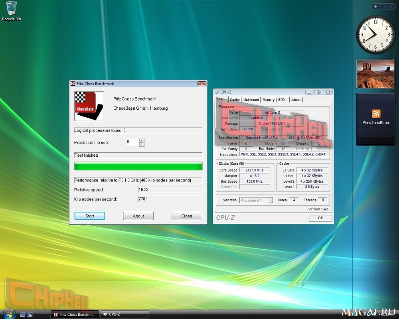This screenshot has height=319, width=399.
Task: Click the Show Desktop quick launch icon
Action: coord(23,315)
